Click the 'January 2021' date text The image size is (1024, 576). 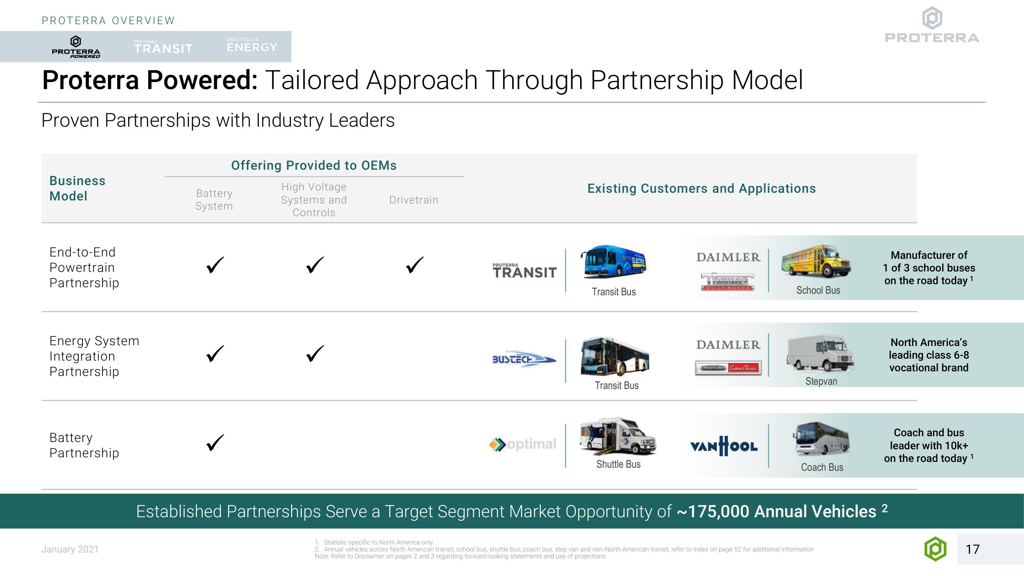coord(70,550)
